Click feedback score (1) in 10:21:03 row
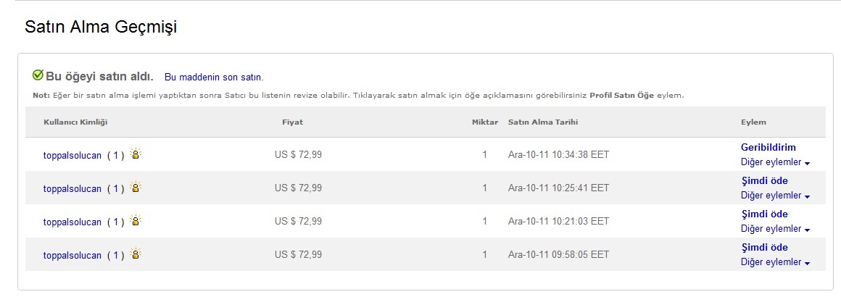Screen dimensions: 841x297 (x=115, y=222)
